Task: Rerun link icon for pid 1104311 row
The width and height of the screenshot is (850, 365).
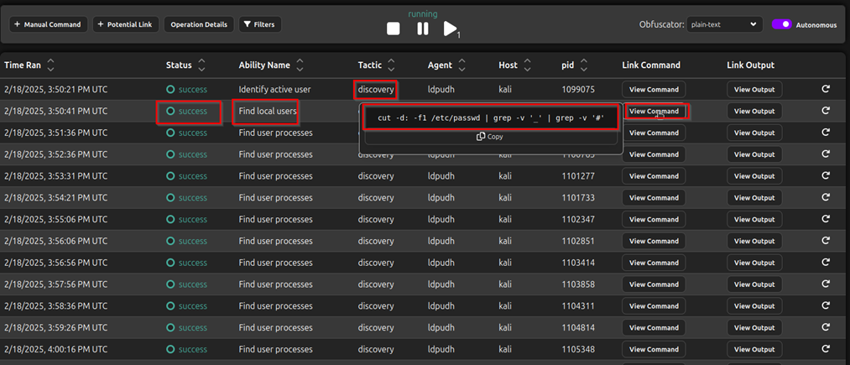Action: [x=826, y=306]
